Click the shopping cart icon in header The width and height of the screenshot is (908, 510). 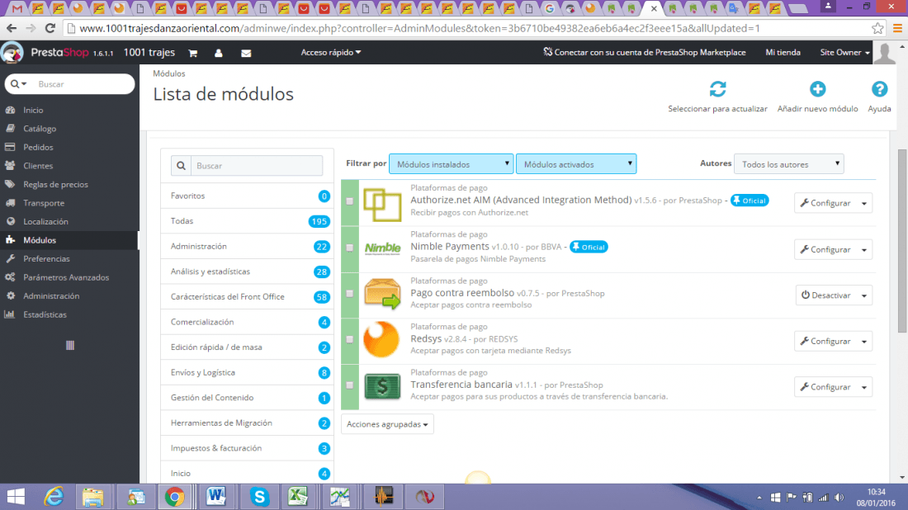(193, 53)
